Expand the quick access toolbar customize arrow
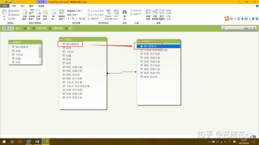259x145 pixels. tap(23, 2)
